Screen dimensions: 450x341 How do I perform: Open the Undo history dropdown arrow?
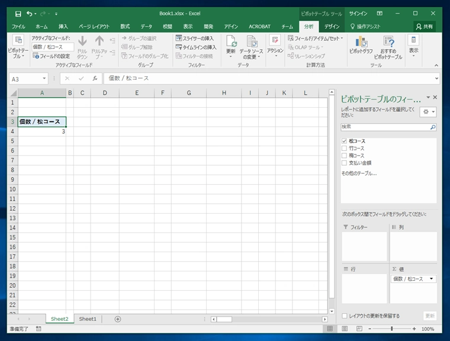pyautogui.click(x=36, y=14)
